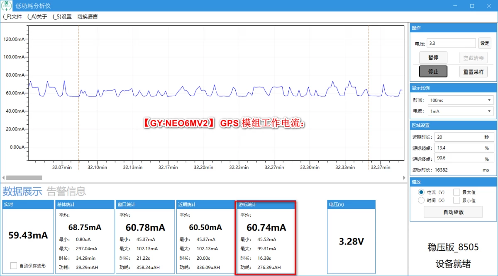This screenshot has height=276, width=498.
Task: Select the 时间 (X) zoom radio button
Action: point(421,200)
